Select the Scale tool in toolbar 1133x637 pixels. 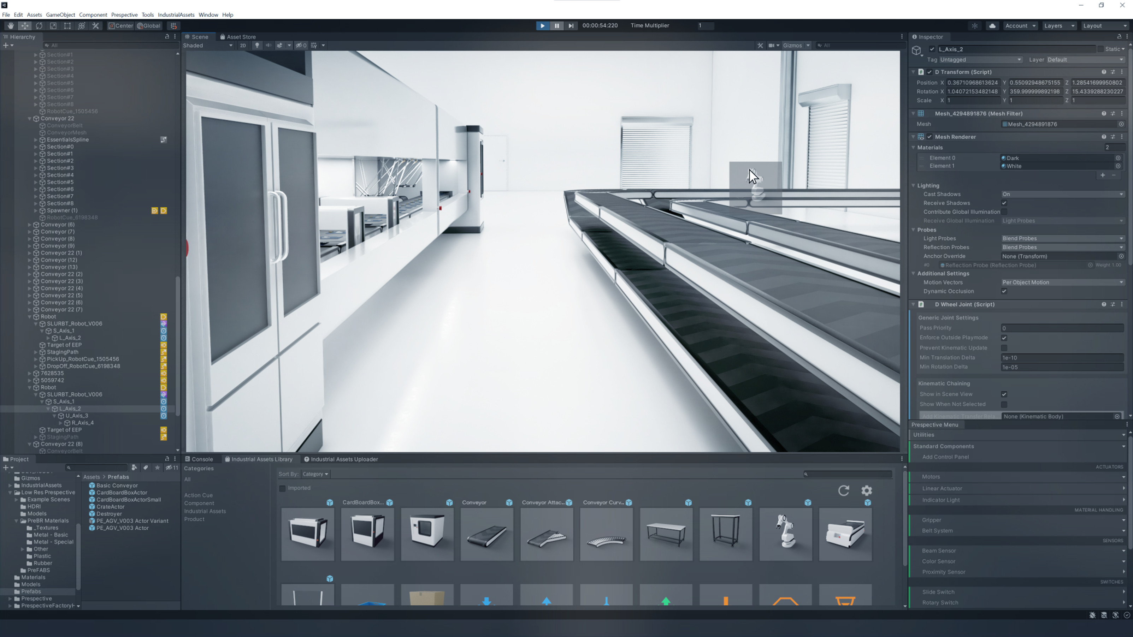tap(53, 26)
